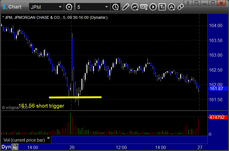
Task: Click the 26 date axis label
Action: [72, 147]
